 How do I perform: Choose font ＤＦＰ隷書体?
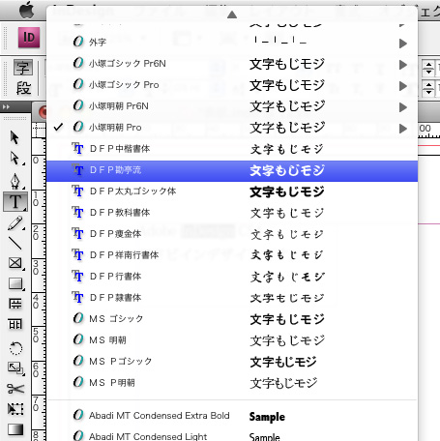pos(232,298)
